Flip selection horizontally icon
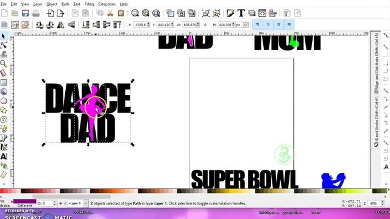390x219 pixels. click(61, 25)
